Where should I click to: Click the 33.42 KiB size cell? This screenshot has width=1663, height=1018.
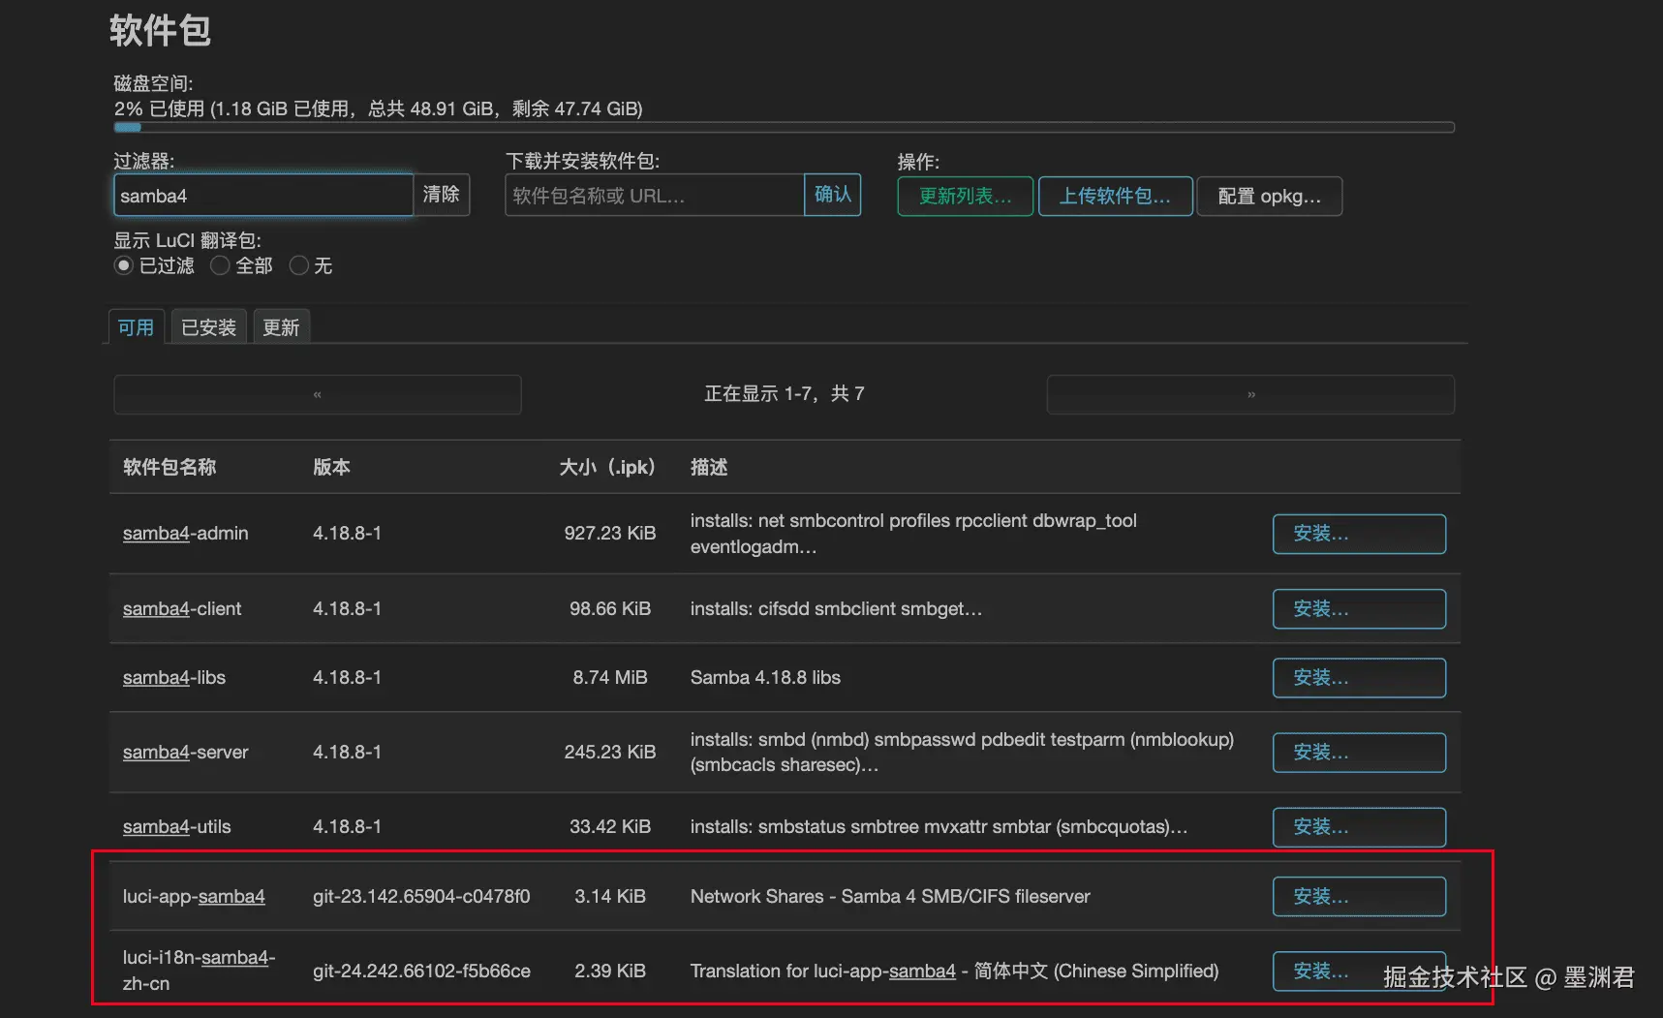coord(610,826)
